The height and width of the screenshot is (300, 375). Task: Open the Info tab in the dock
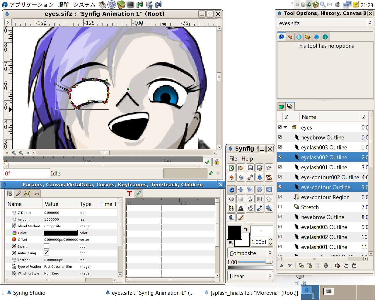coord(325,37)
